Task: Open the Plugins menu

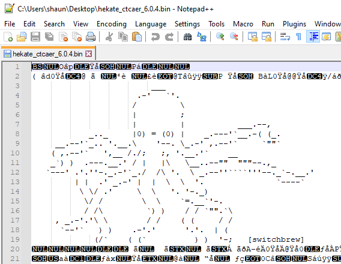Action: pos(294,24)
